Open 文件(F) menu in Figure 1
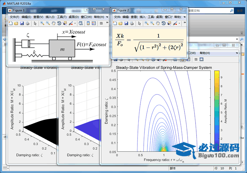247x173 pixels. [x=14, y=17]
